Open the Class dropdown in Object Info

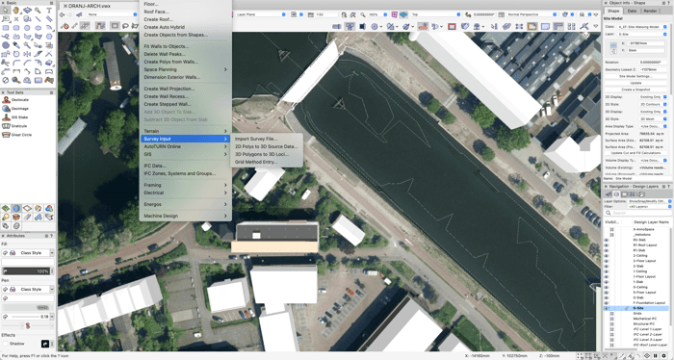(x=642, y=27)
